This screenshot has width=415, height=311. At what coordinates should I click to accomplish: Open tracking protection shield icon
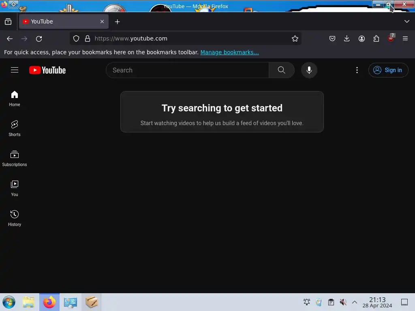tap(76, 38)
